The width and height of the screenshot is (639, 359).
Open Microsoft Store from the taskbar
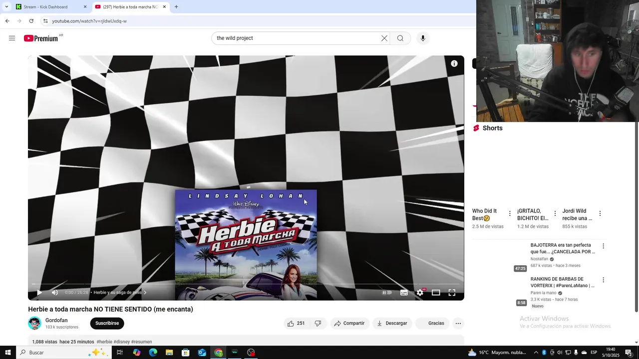186,353
